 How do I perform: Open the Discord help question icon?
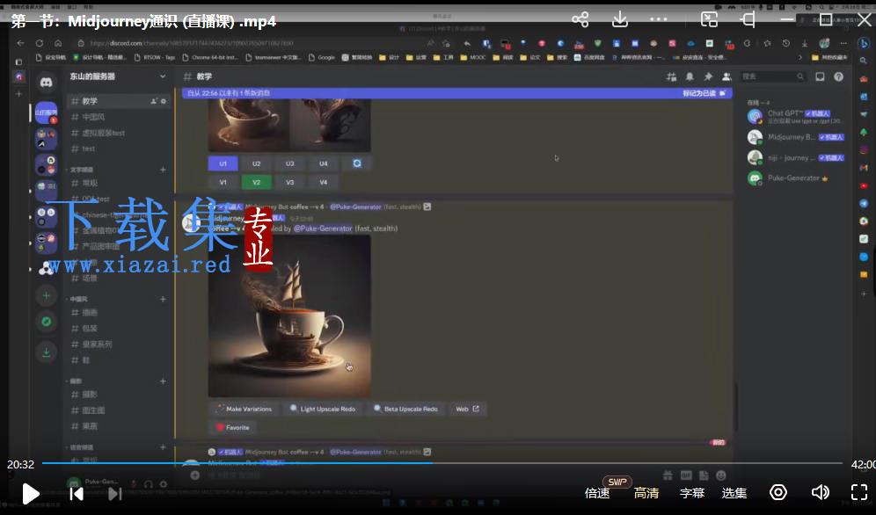838,76
